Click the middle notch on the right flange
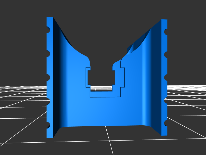Image resolution: width=206 pixels, height=155 pixels. point(166,77)
